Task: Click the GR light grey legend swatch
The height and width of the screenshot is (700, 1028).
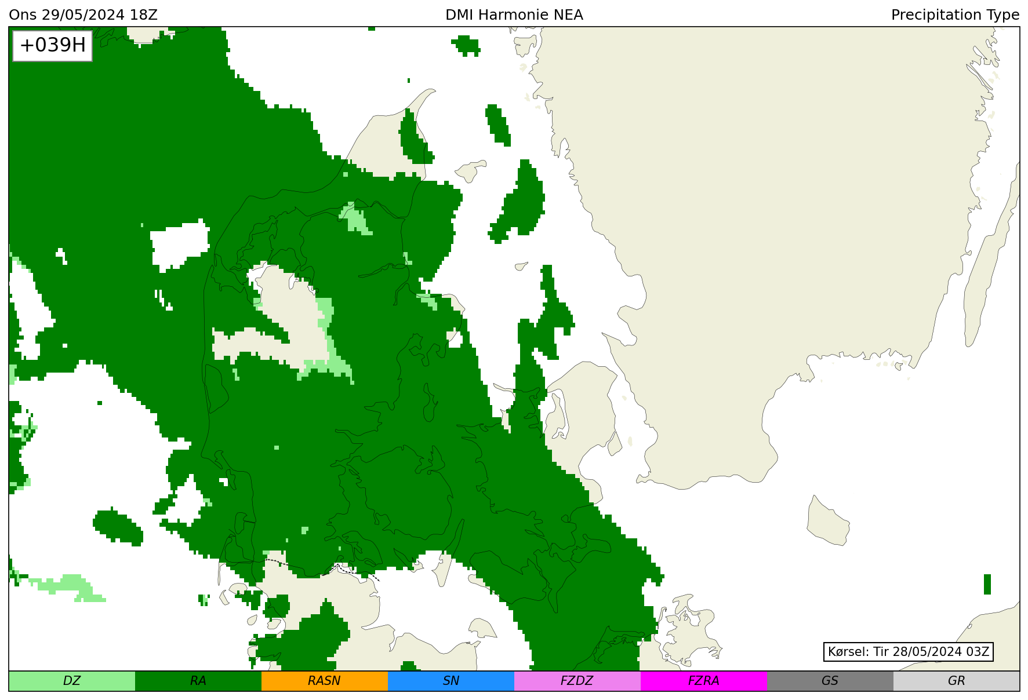Action: (957, 681)
